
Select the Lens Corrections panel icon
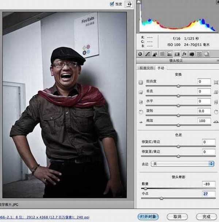pyautogui.click(x=177, y=54)
